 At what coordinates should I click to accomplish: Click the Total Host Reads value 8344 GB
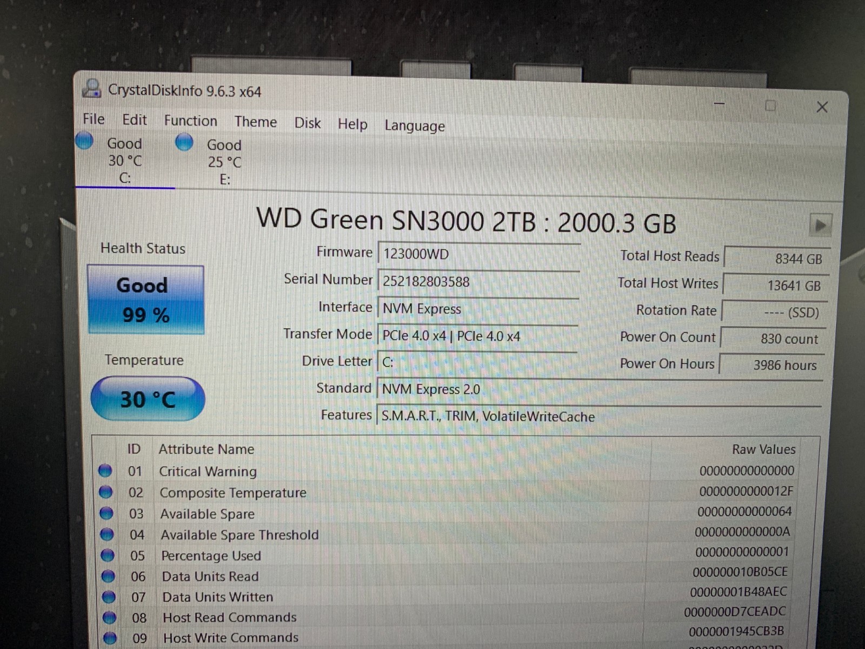[777, 258]
